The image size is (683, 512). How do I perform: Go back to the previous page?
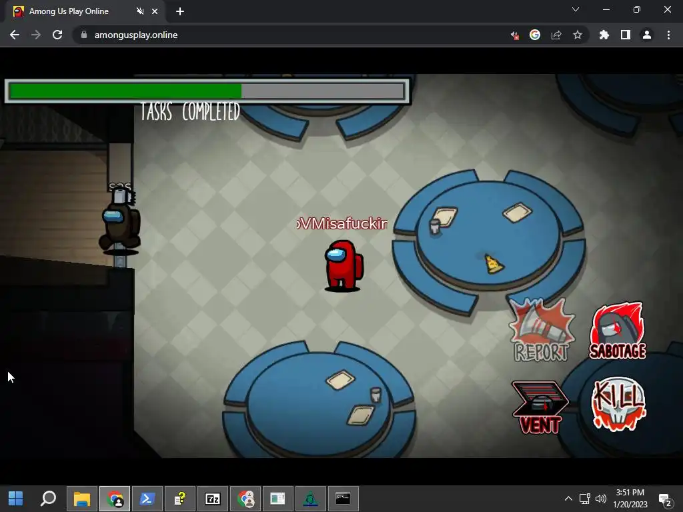tap(15, 35)
